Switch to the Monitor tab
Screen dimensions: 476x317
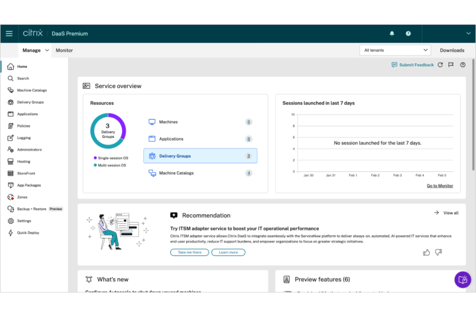click(x=64, y=50)
